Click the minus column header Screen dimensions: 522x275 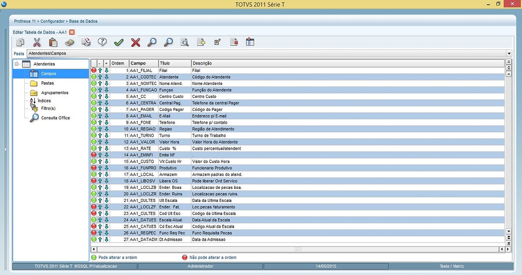click(x=100, y=63)
